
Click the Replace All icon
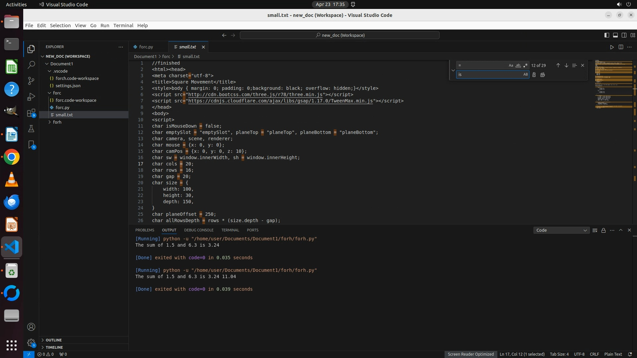[542, 75]
